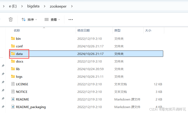188x113 pixels.
Task: Click logs' date 2024/10/26 21:11
Action: click(90, 77)
